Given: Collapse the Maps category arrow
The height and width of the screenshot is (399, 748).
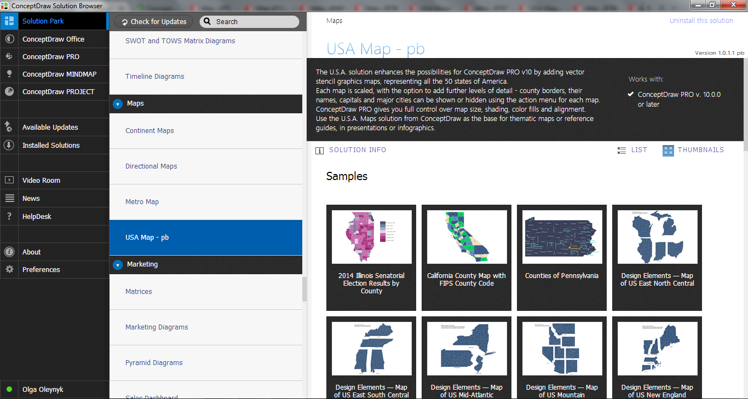Looking at the screenshot, I should tap(117, 103).
